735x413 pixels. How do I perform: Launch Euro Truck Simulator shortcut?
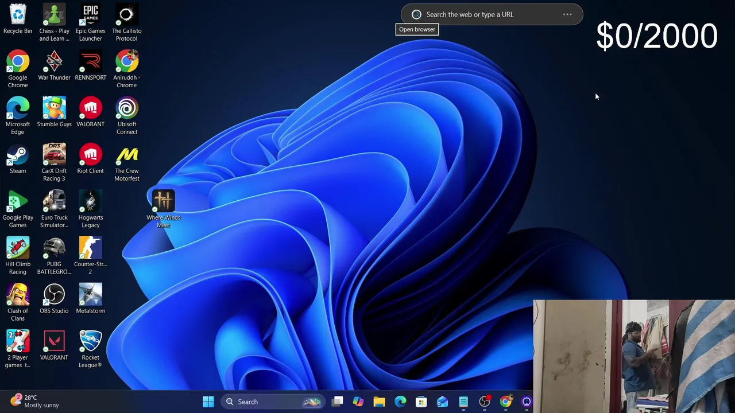tap(54, 209)
